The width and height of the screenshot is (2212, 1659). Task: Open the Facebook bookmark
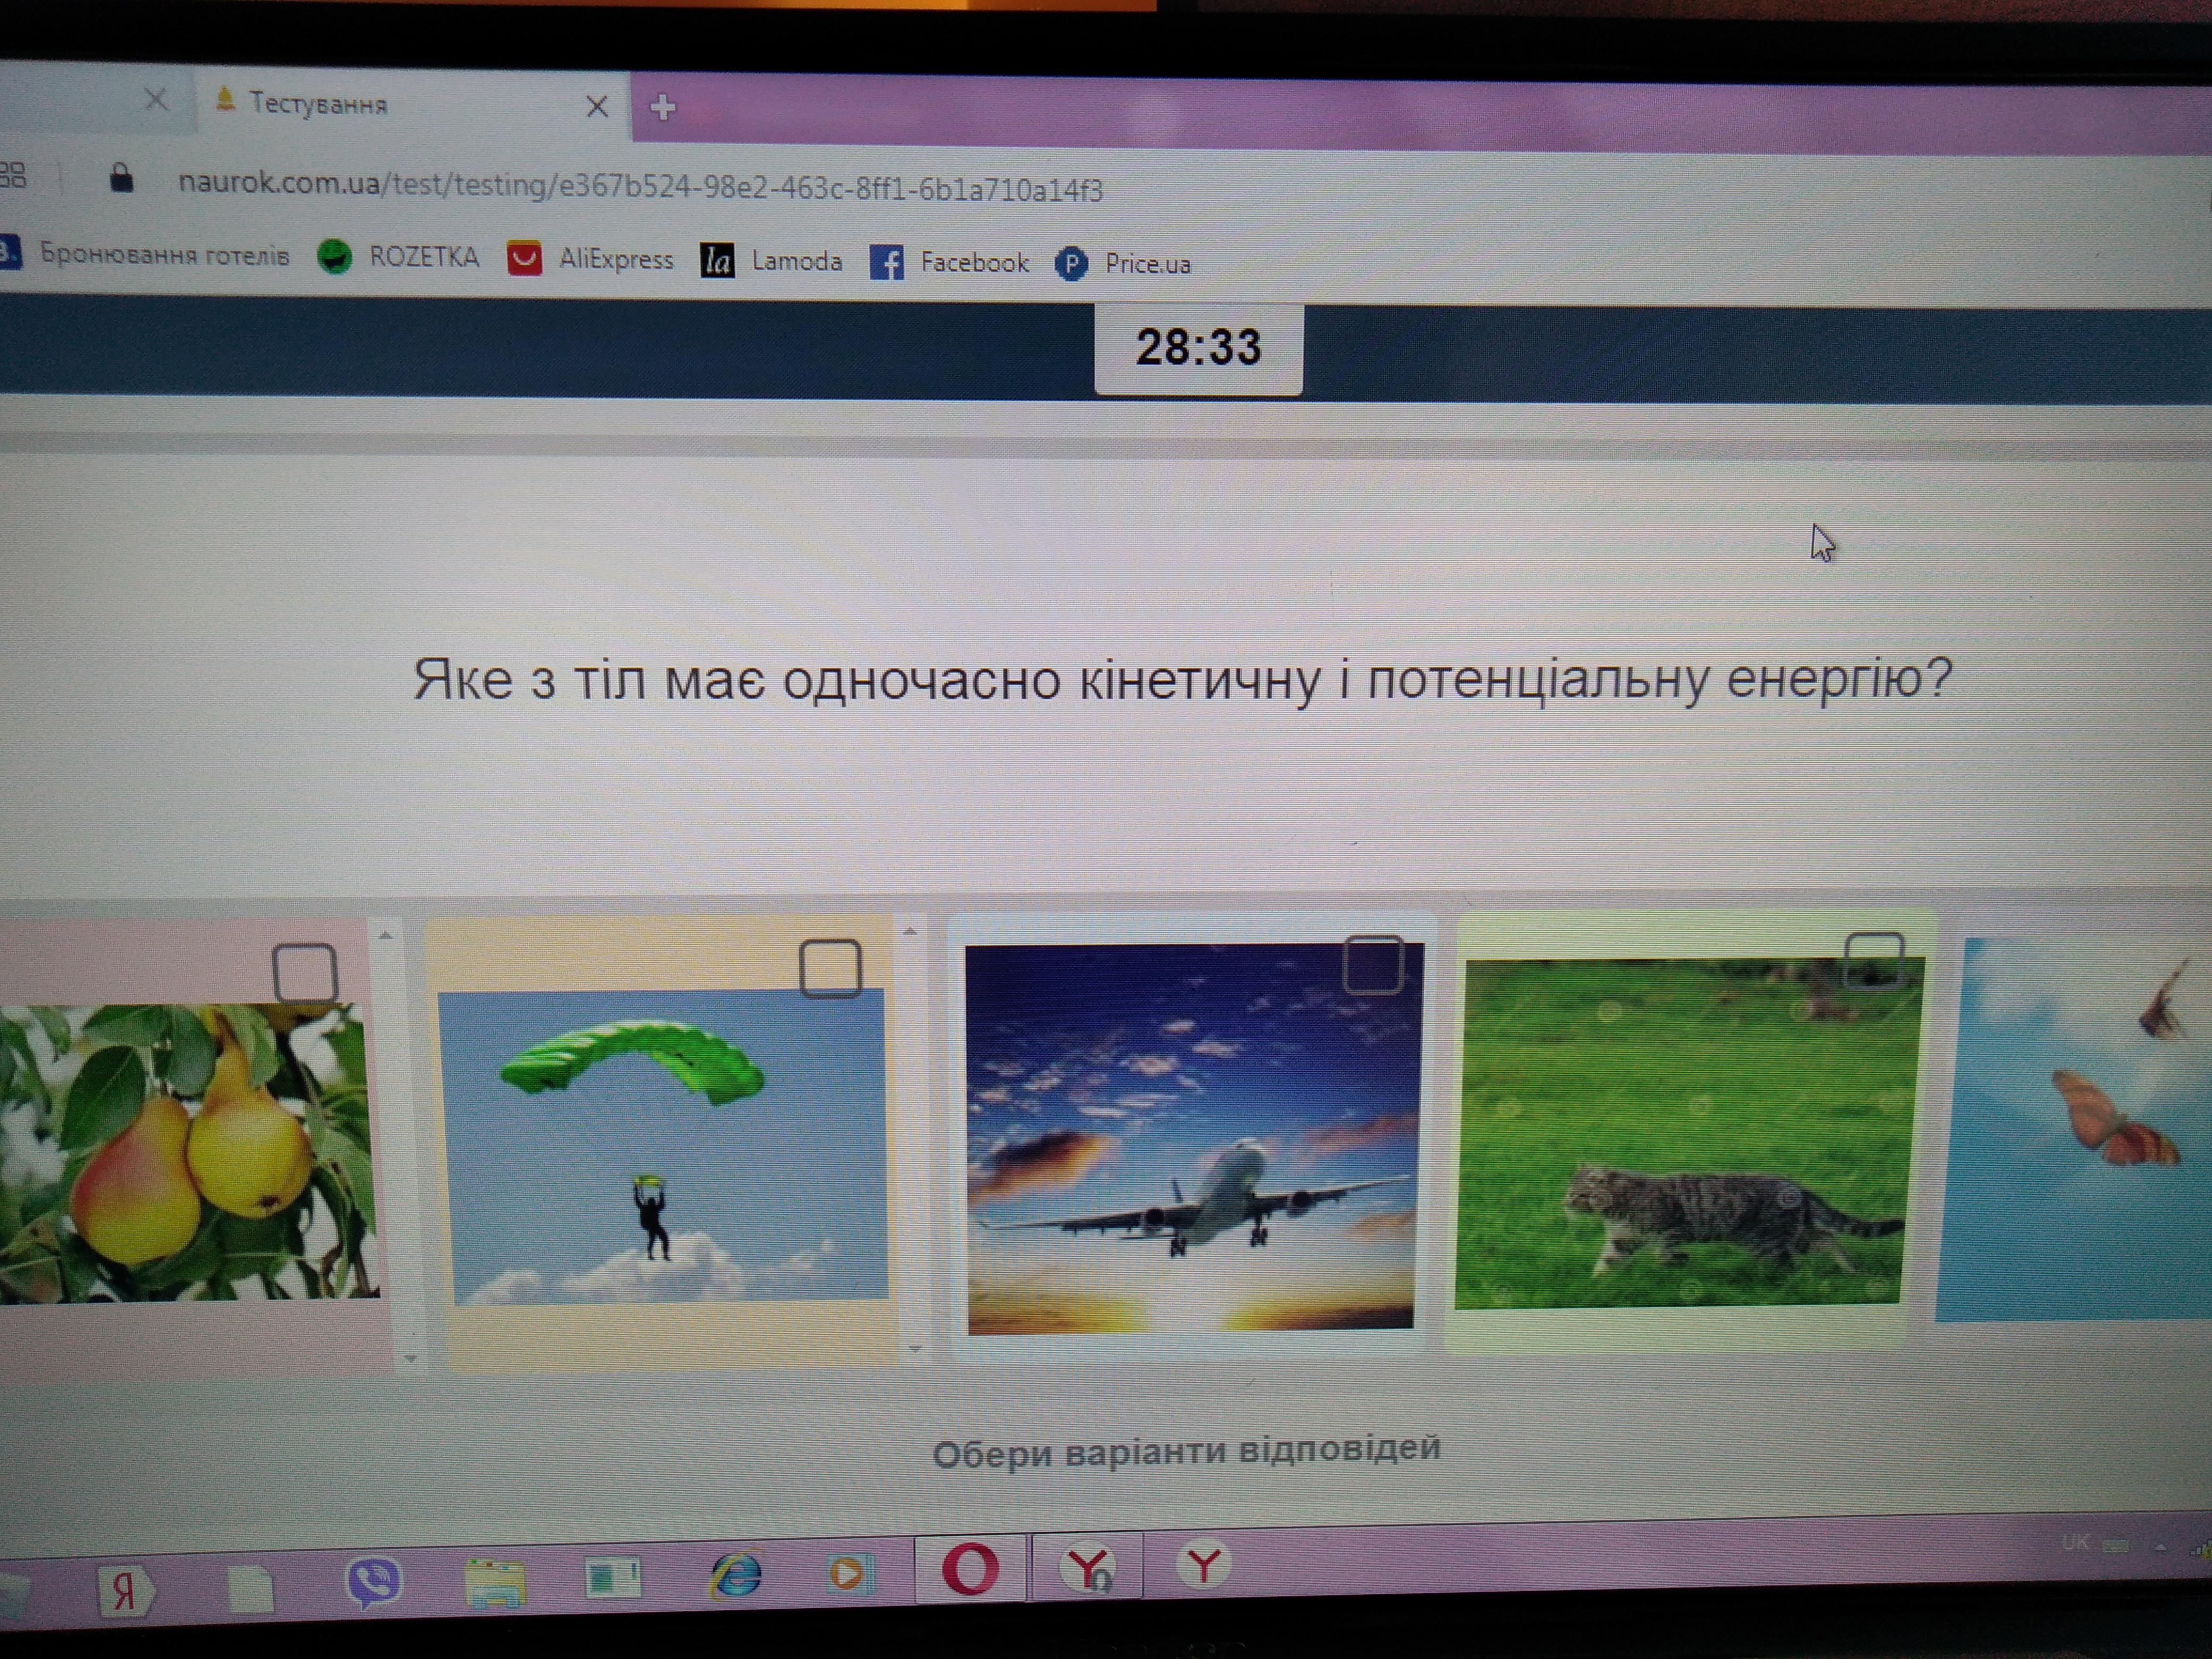point(948,263)
